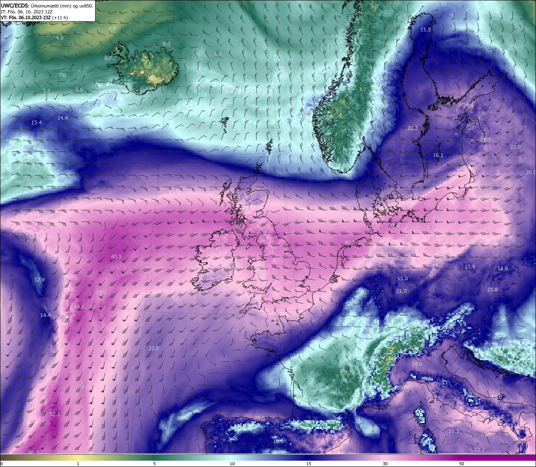Click the 11.9 value label
The width and height of the screenshot is (536, 467).
tap(502, 268)
